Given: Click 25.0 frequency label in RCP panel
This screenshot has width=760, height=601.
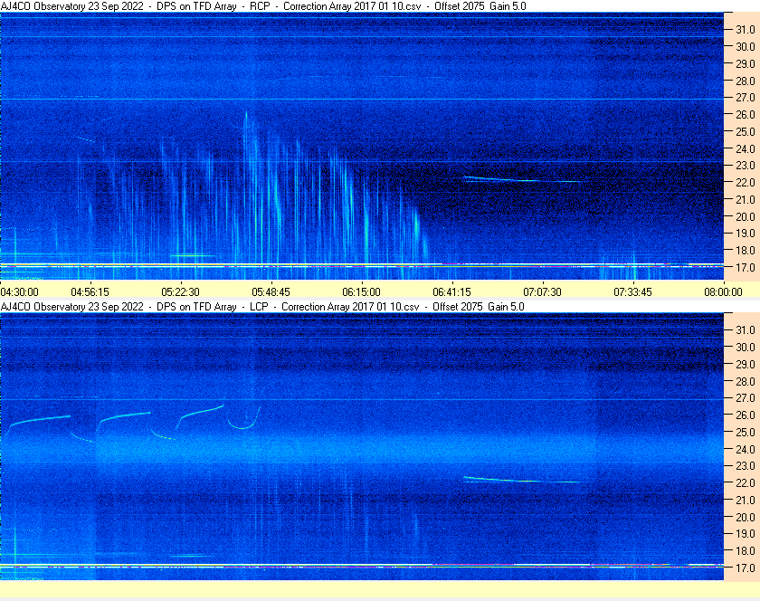Looking at the screenshot, I should coord(746,132).
